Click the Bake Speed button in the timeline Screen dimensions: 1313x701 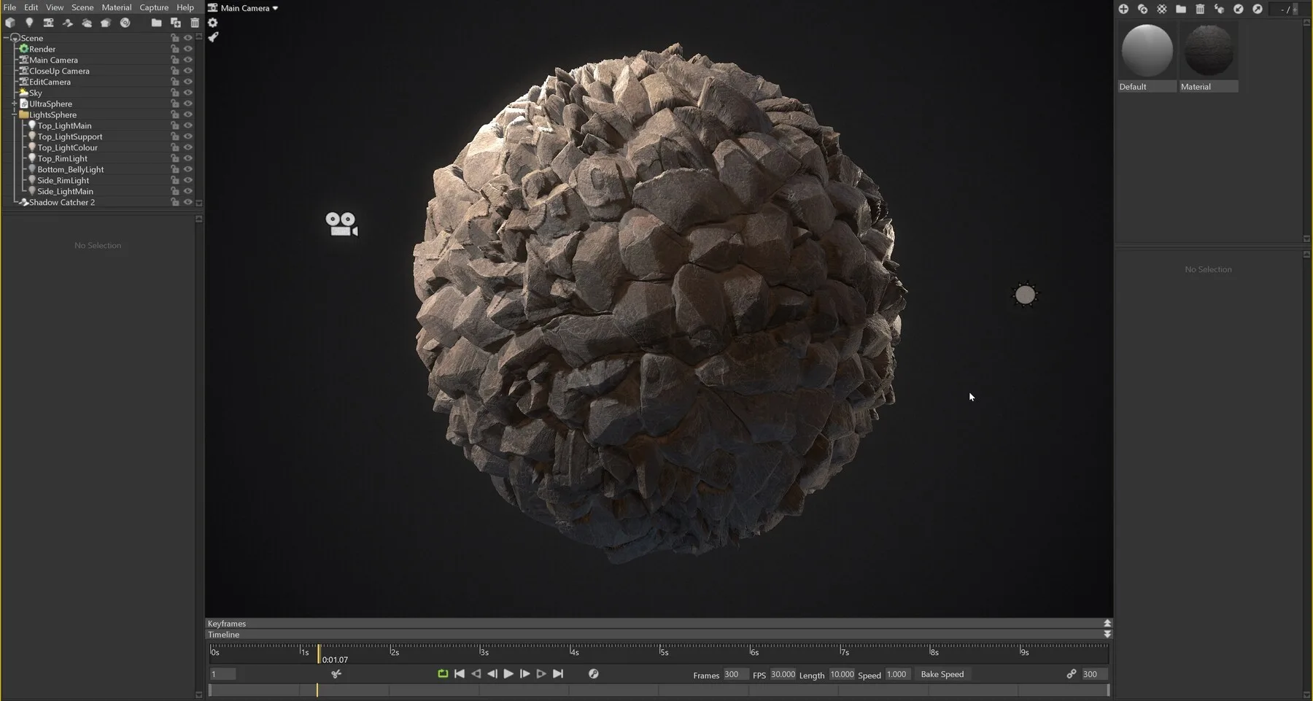942,674
